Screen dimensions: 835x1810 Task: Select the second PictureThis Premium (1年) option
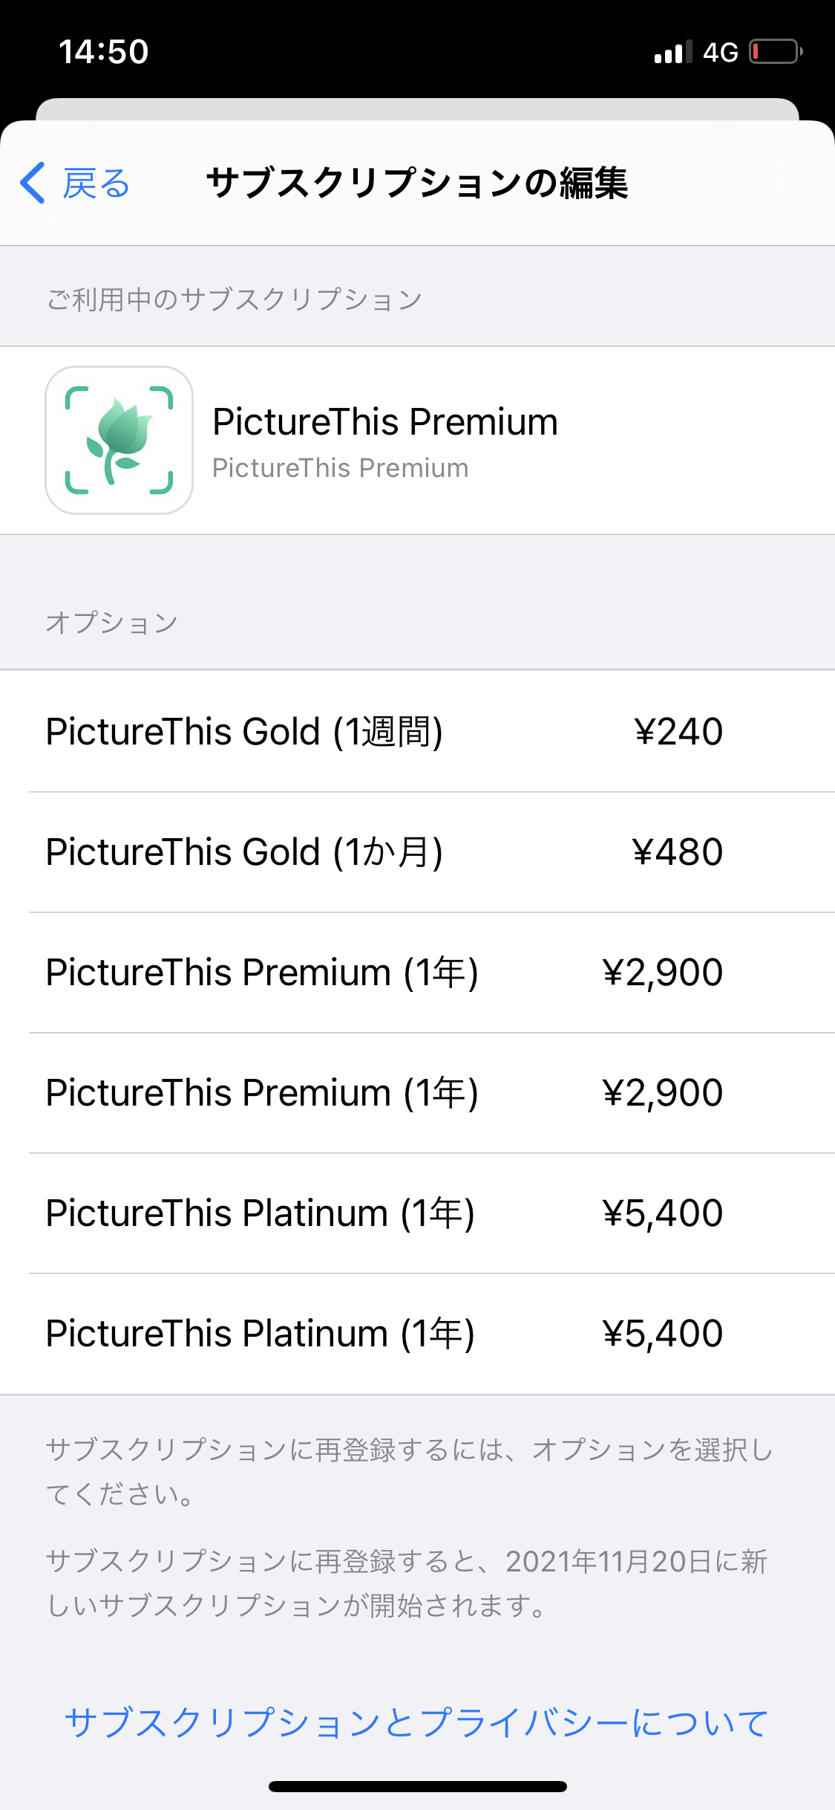[262, 1092]
